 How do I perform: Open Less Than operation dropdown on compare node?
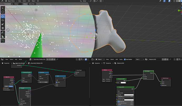pos(44,79)
